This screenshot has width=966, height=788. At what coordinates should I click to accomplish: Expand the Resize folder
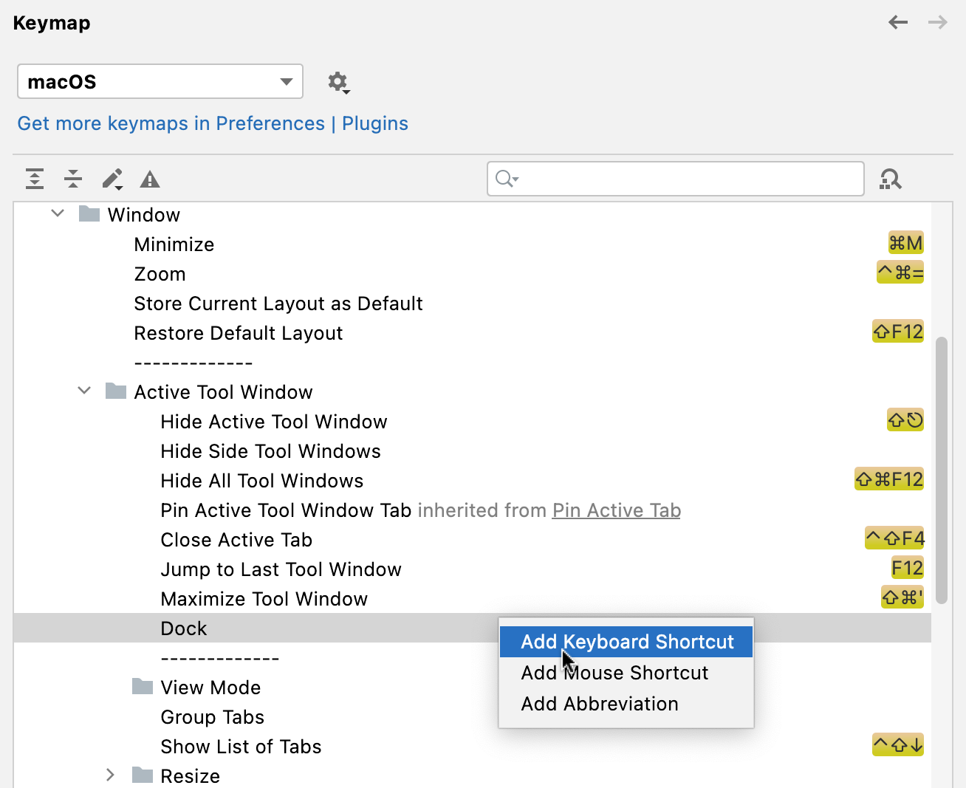coord(110,775)
